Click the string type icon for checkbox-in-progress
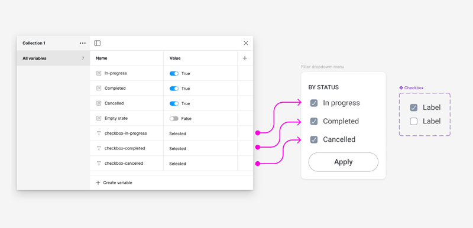Viewport: 473px width, 228px height. coord(99,133)
